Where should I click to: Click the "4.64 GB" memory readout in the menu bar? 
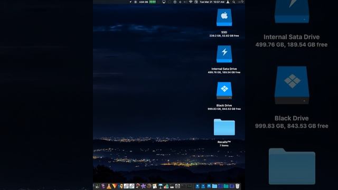(144, 2)
